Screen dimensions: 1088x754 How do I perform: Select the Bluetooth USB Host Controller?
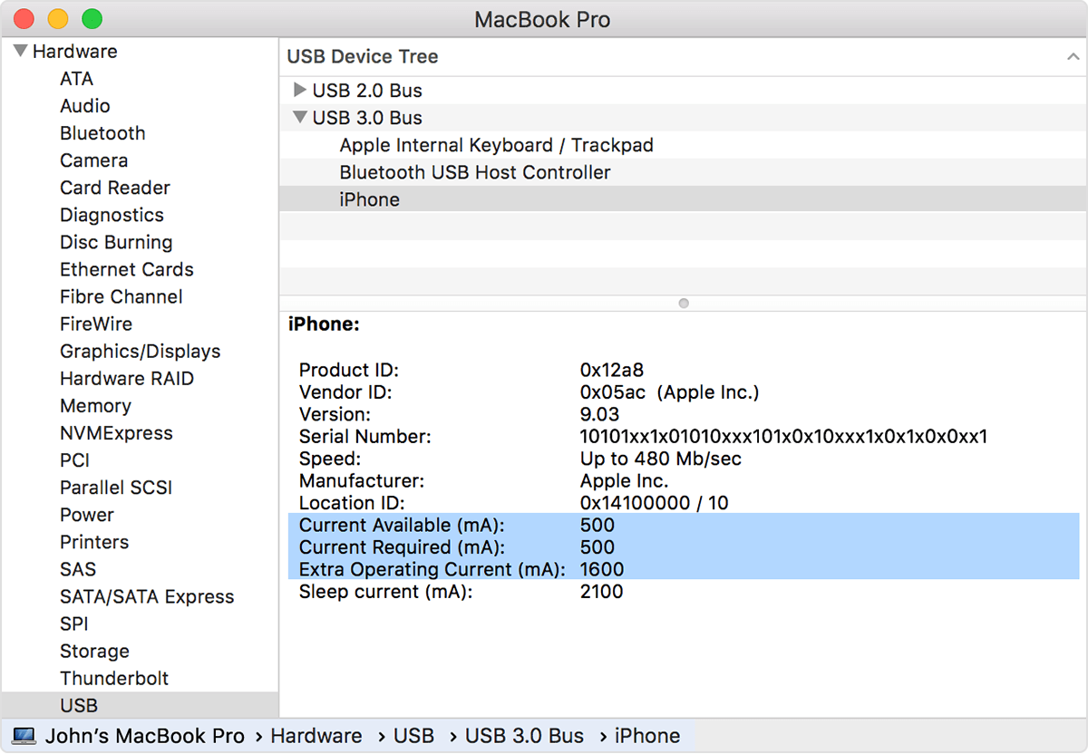click(474, 172)
